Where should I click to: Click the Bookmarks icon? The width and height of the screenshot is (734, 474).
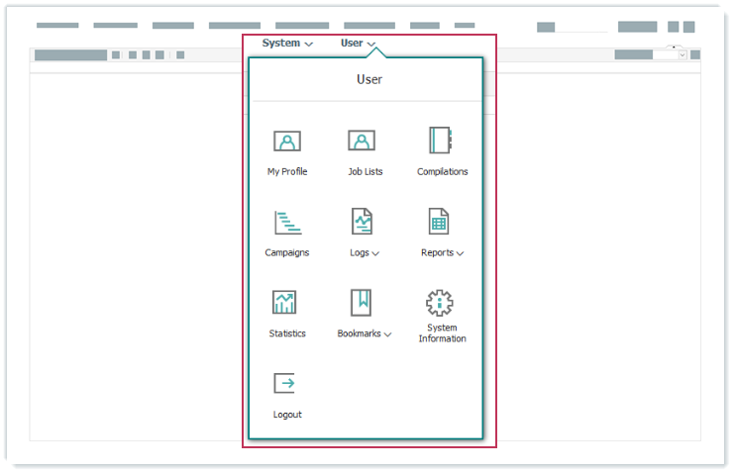click(x=361, y=303)
